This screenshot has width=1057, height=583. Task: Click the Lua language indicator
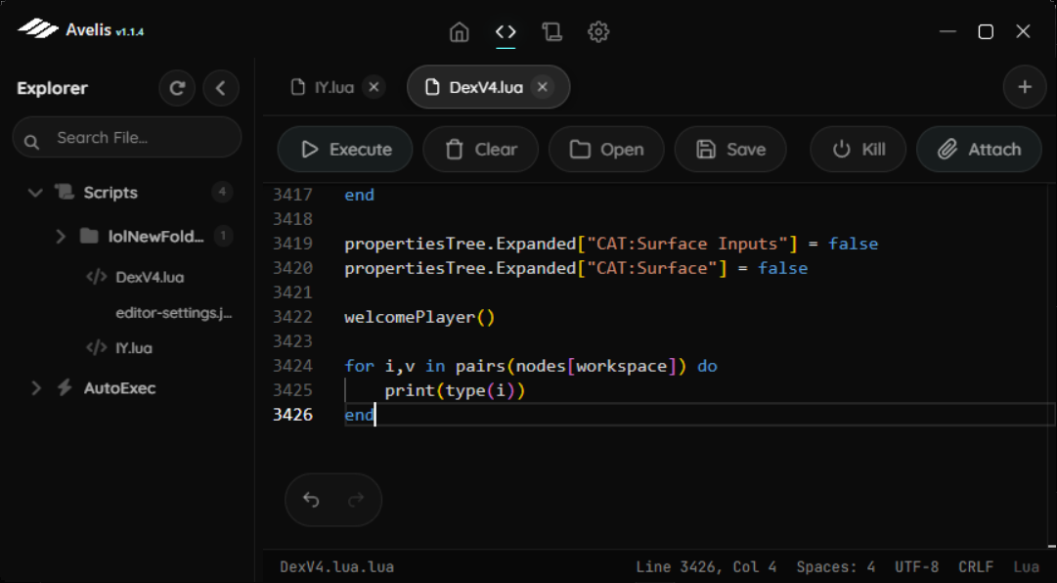click(1027, 566)
